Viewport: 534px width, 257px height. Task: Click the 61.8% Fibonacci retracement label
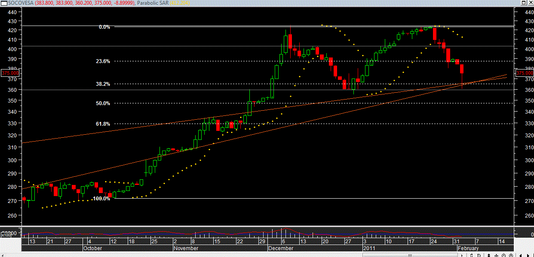tap(103, 124)
